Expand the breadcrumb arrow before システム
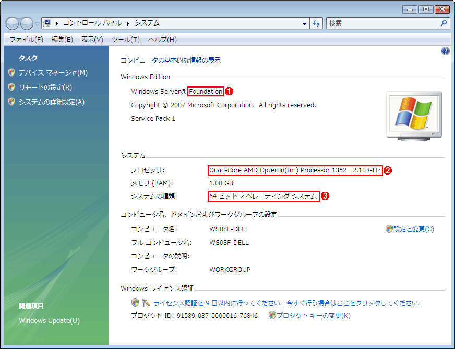 tap(128, 23)
